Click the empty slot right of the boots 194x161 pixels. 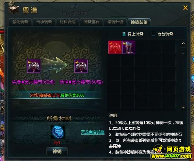142,47
